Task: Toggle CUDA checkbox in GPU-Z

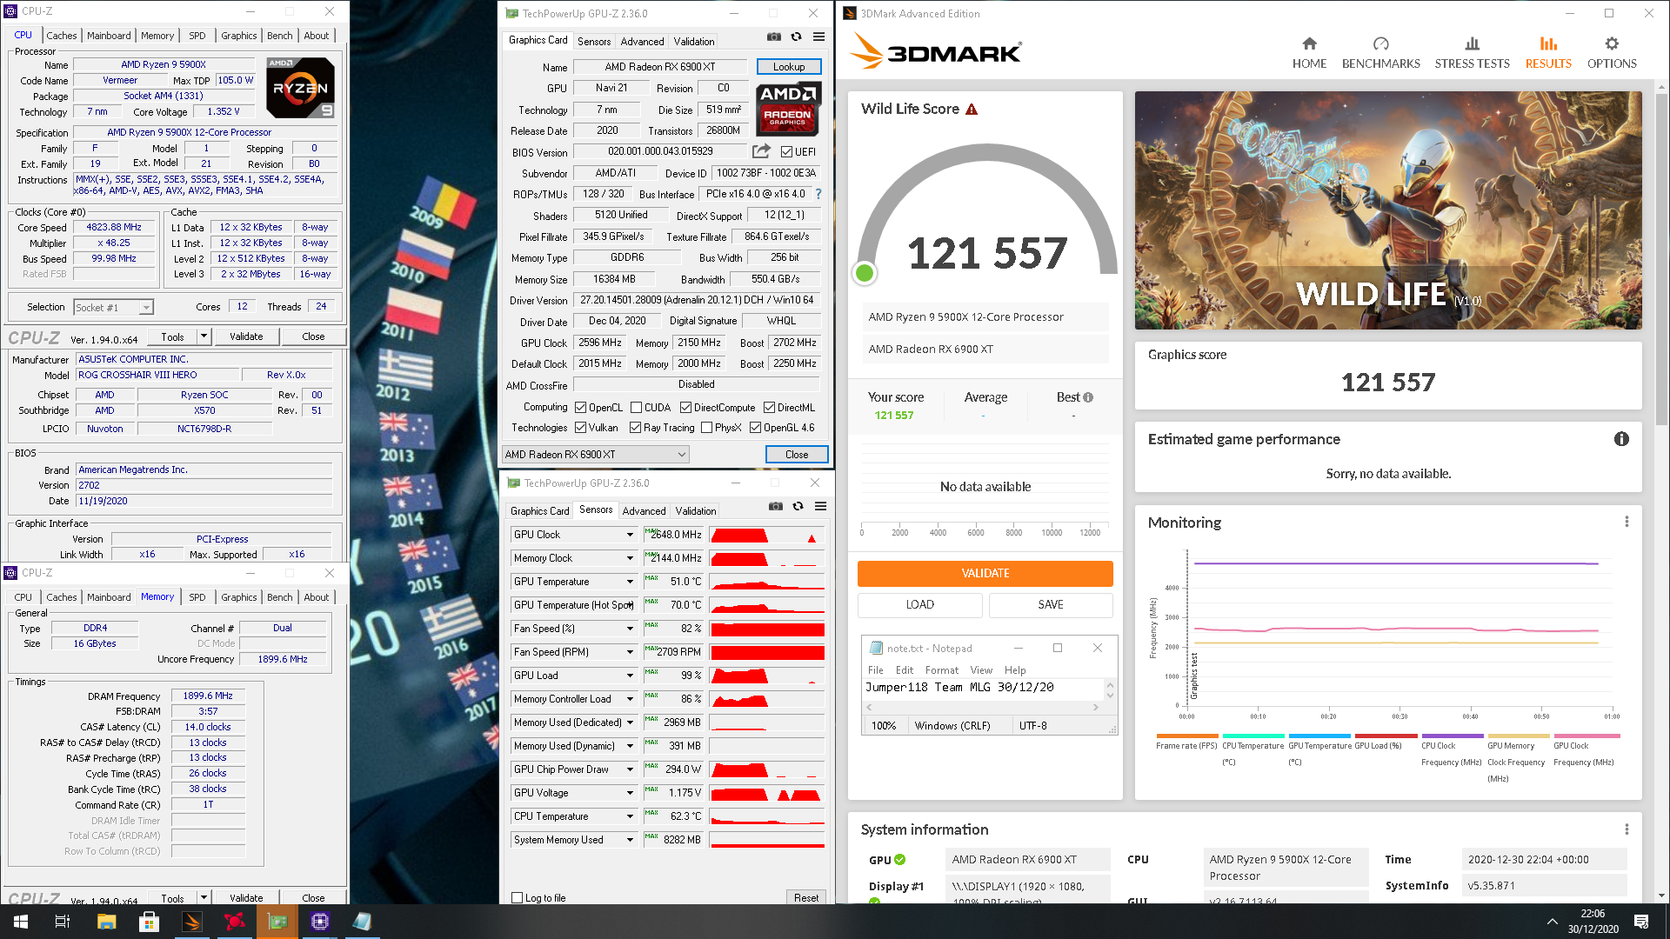Action: click(636, 408)
